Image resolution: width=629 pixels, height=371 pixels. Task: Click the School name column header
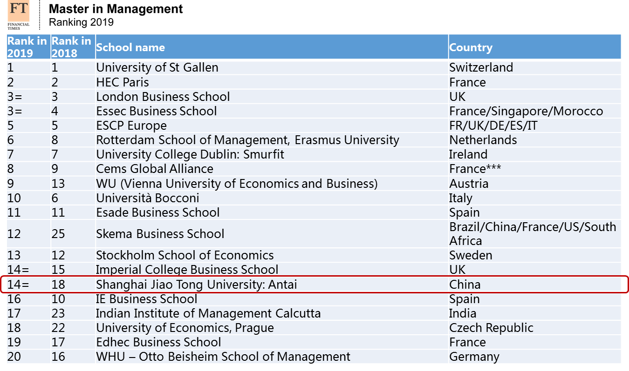coord(130,47)
